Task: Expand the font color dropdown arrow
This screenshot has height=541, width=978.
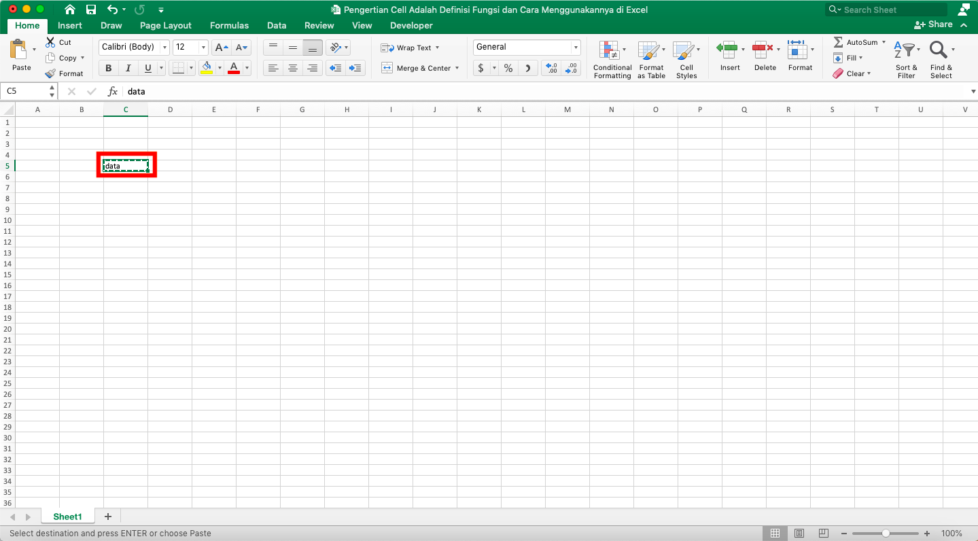Action: [247, 68]
